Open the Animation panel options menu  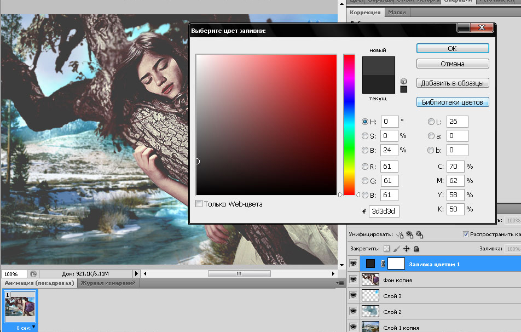click(339, 283)
